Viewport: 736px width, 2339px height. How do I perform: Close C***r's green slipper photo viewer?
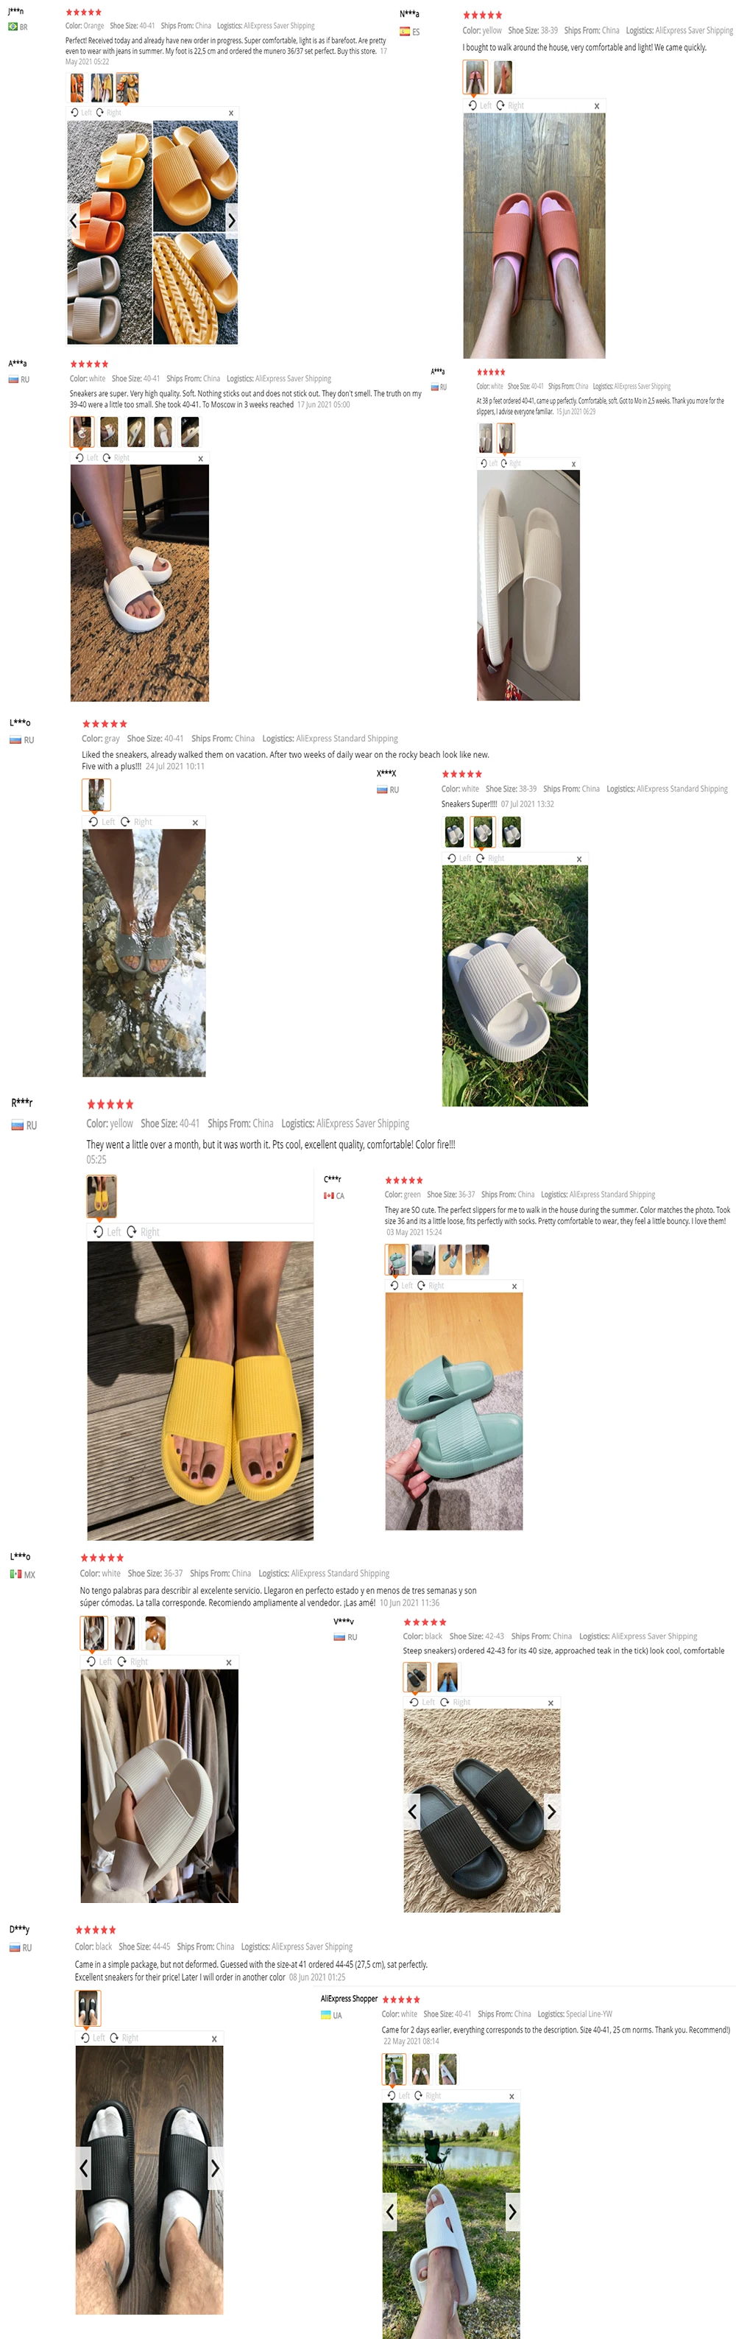pyautogui.click(x=514, y=1286)
